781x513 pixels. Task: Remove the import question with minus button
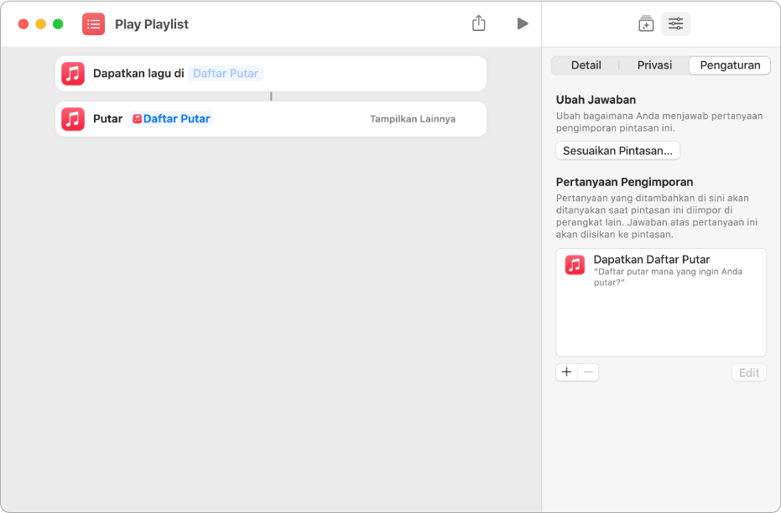tap(588, 372)
